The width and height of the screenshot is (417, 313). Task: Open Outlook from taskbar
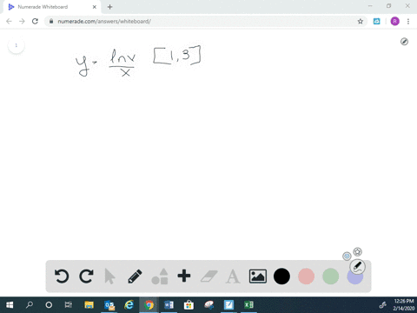109,305
